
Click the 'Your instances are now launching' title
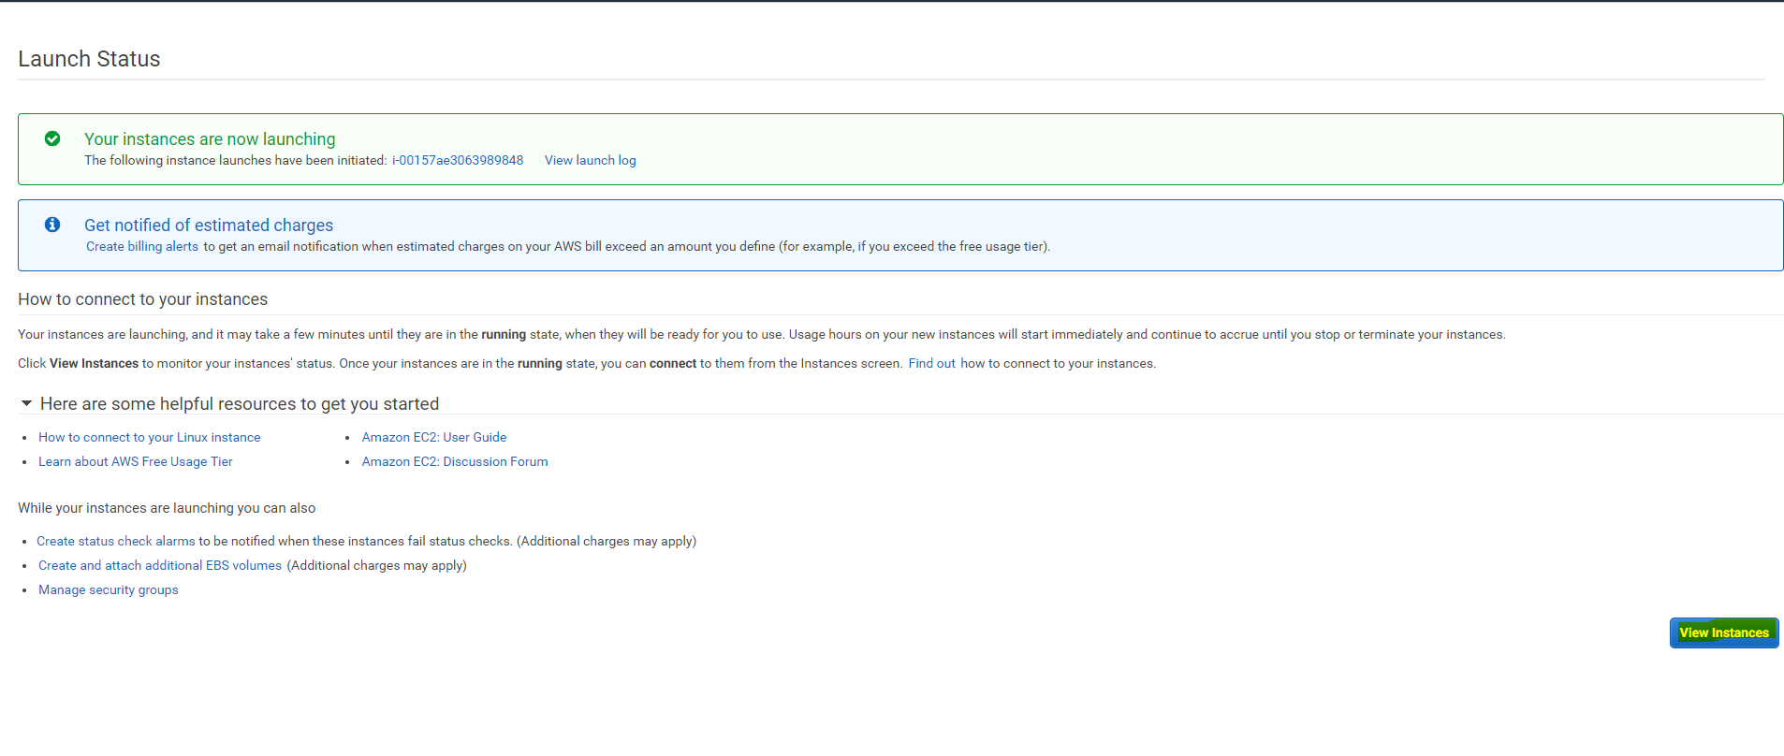(210, 138)
